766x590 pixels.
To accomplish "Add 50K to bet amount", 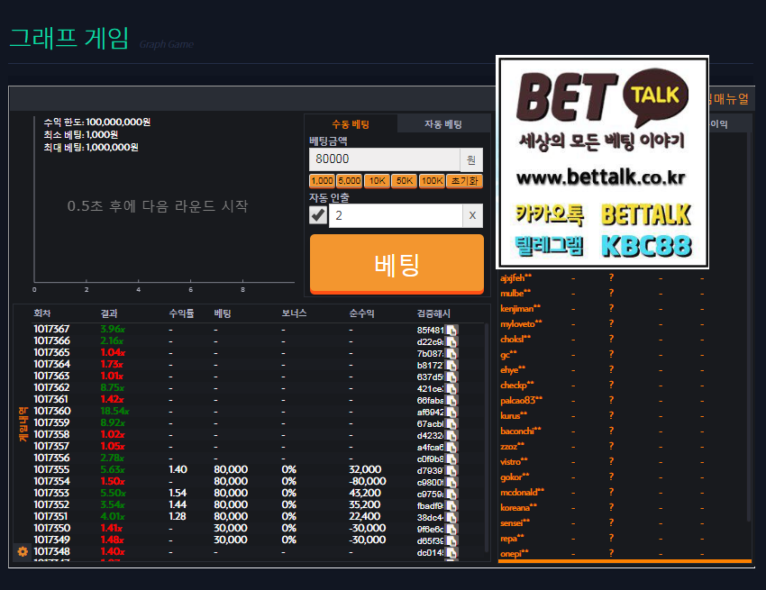I will (x=404, y=181).
